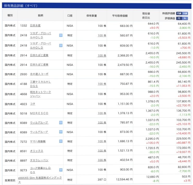This screenshot has height=185, width=193.
Task: Open eMAXIS Slim 先進国株式インデックス fund link
Action: tap(40, 180)
